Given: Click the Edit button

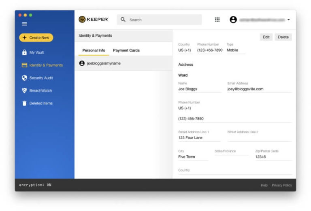Looking at the screenshot, I should [266, 37].
